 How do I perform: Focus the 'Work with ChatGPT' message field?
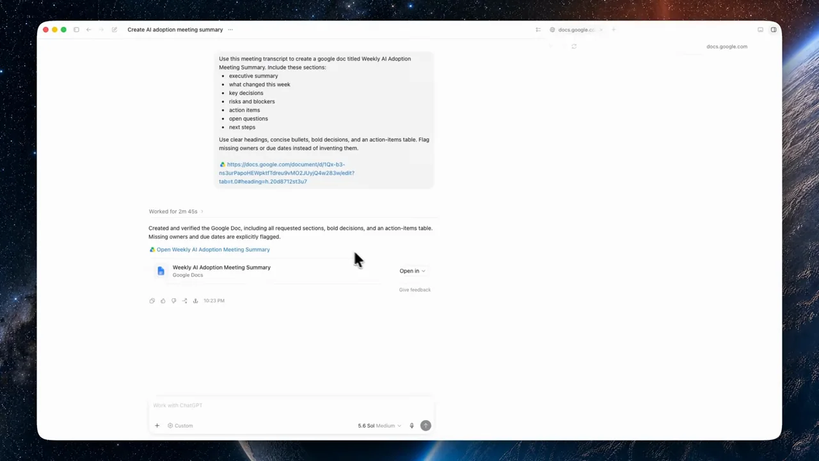pyautogui.click(x=291, y=405)
